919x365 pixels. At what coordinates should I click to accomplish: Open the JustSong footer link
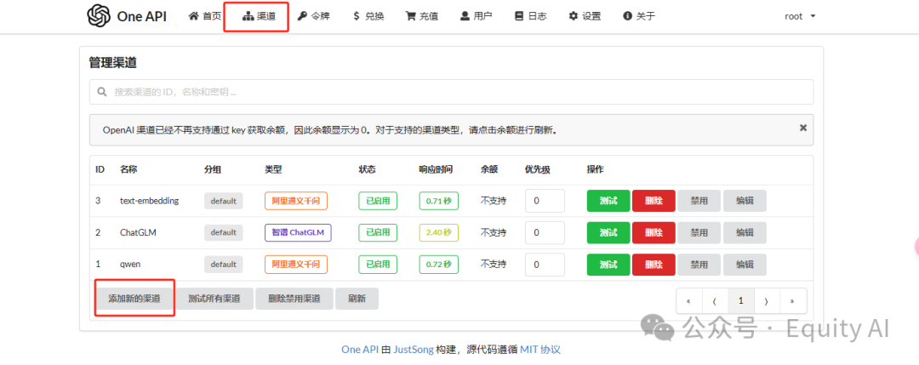(414, 350)
